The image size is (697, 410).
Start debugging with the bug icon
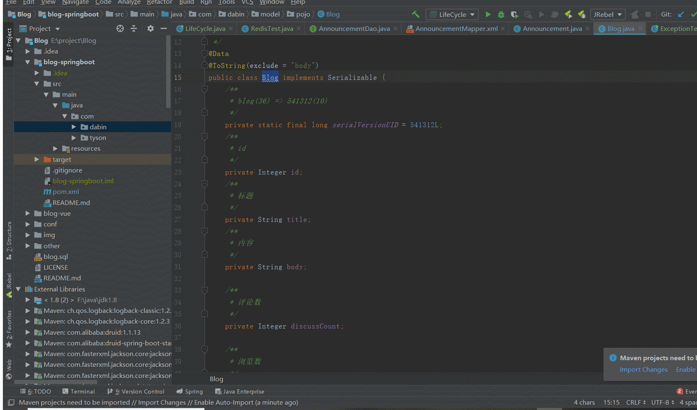pos(501,14)
